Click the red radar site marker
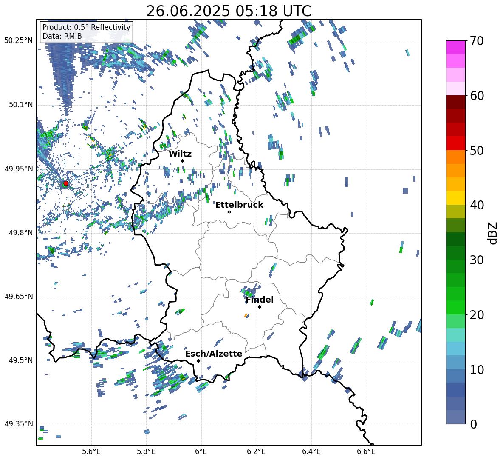This screenshot has height=460, width=503. coord(66,183)
